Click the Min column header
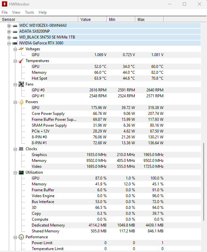Image resolution: width=207 pixels, height=252 pixels. (x=121, y=19)
